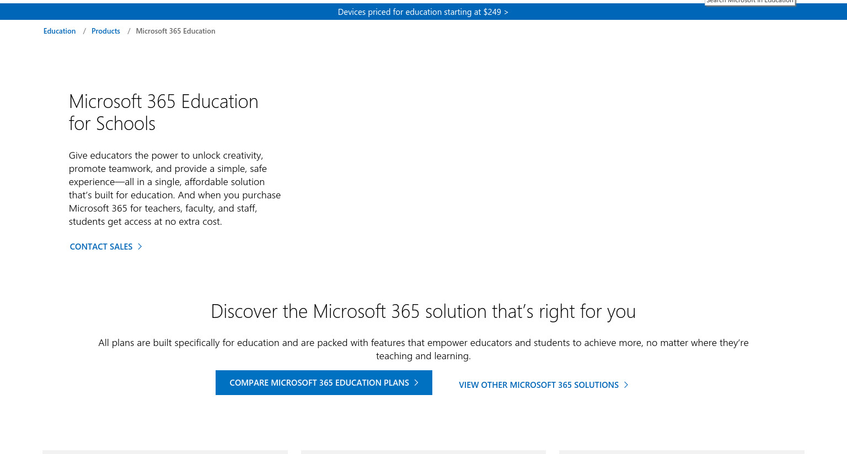Image resolution: width=847 pixels, height=454 pixels.
Task: Click the Contact Sales link
Action: coord(106,246)
